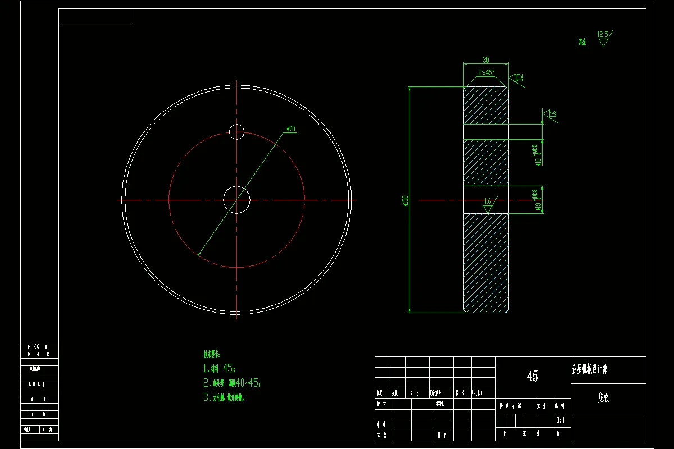This screenshot has width=674, height=449.
Task: Click the text label beside the 12.5 roughness symbol
Action: coord(582,42)
